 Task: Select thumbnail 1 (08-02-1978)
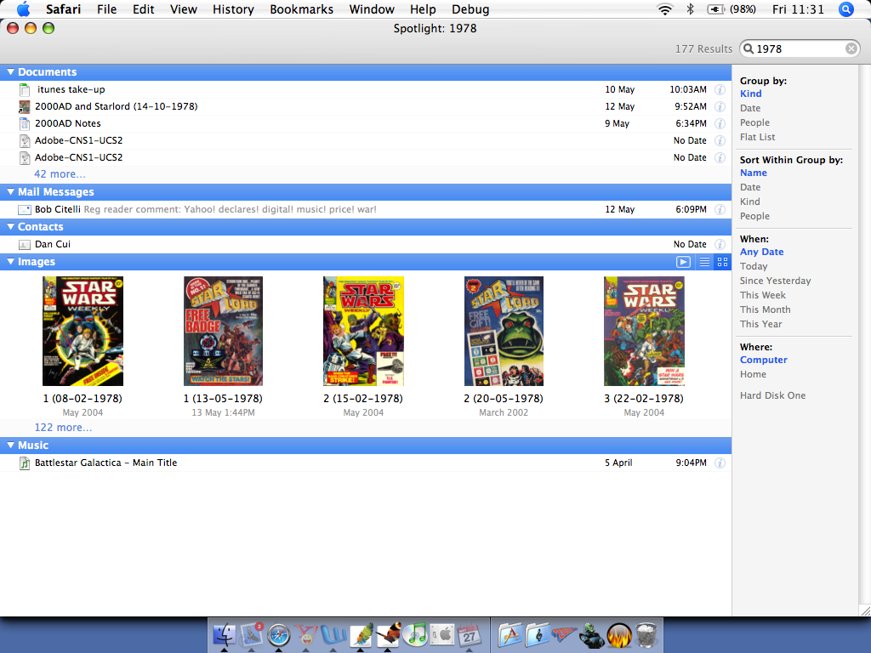83,331
